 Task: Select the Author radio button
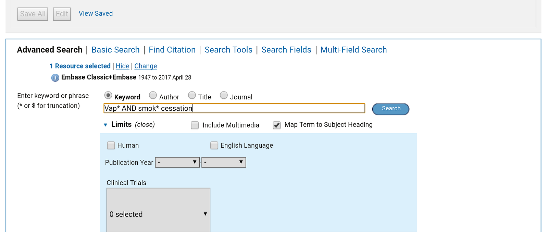(153, 95)
